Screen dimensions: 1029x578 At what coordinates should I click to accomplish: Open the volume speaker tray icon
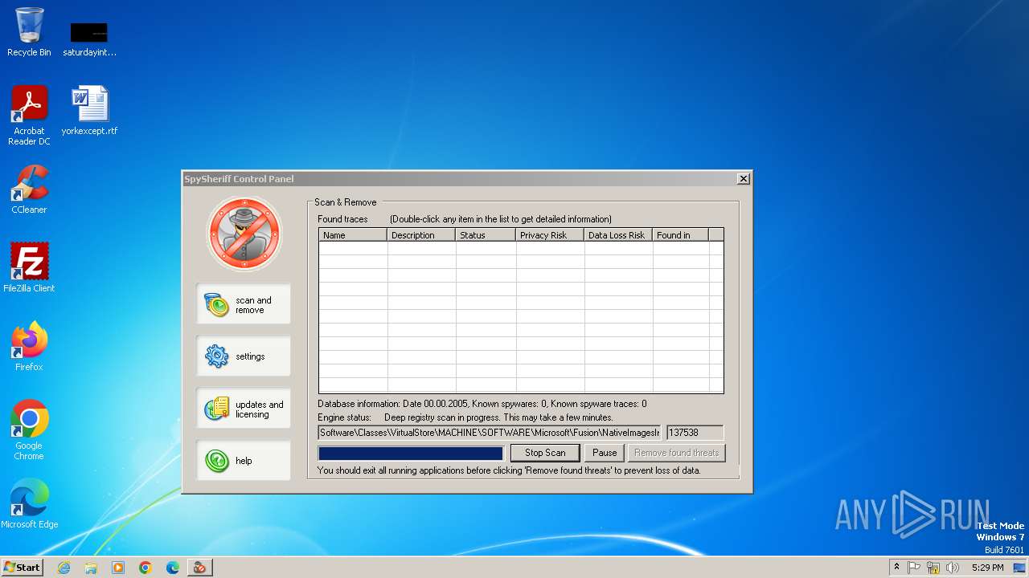tap(953, 568)
